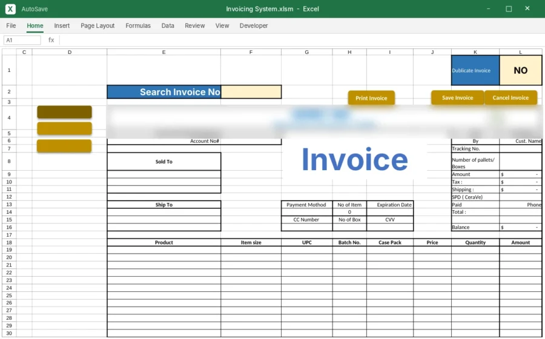Select the Search Invoice No label
This screenshot has width=545, height=339.
(164, 92)
